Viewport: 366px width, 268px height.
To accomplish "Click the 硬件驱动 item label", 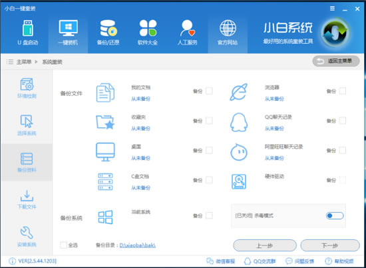I will coord(274,176).
